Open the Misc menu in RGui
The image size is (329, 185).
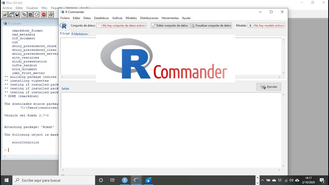(44, 8)
